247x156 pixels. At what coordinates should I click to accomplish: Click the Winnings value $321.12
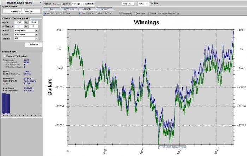[x=28, y=79]
